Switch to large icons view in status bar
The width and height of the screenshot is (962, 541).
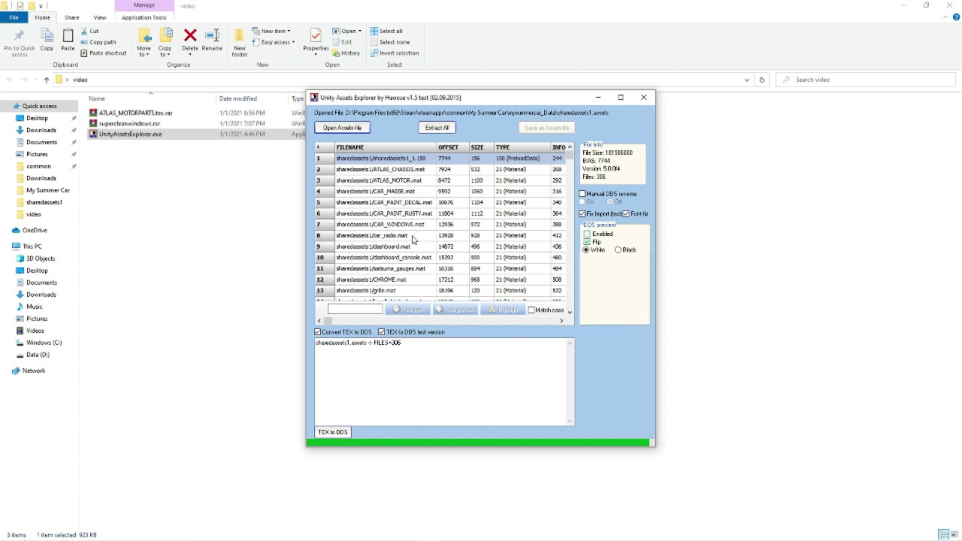pos(955,534)
